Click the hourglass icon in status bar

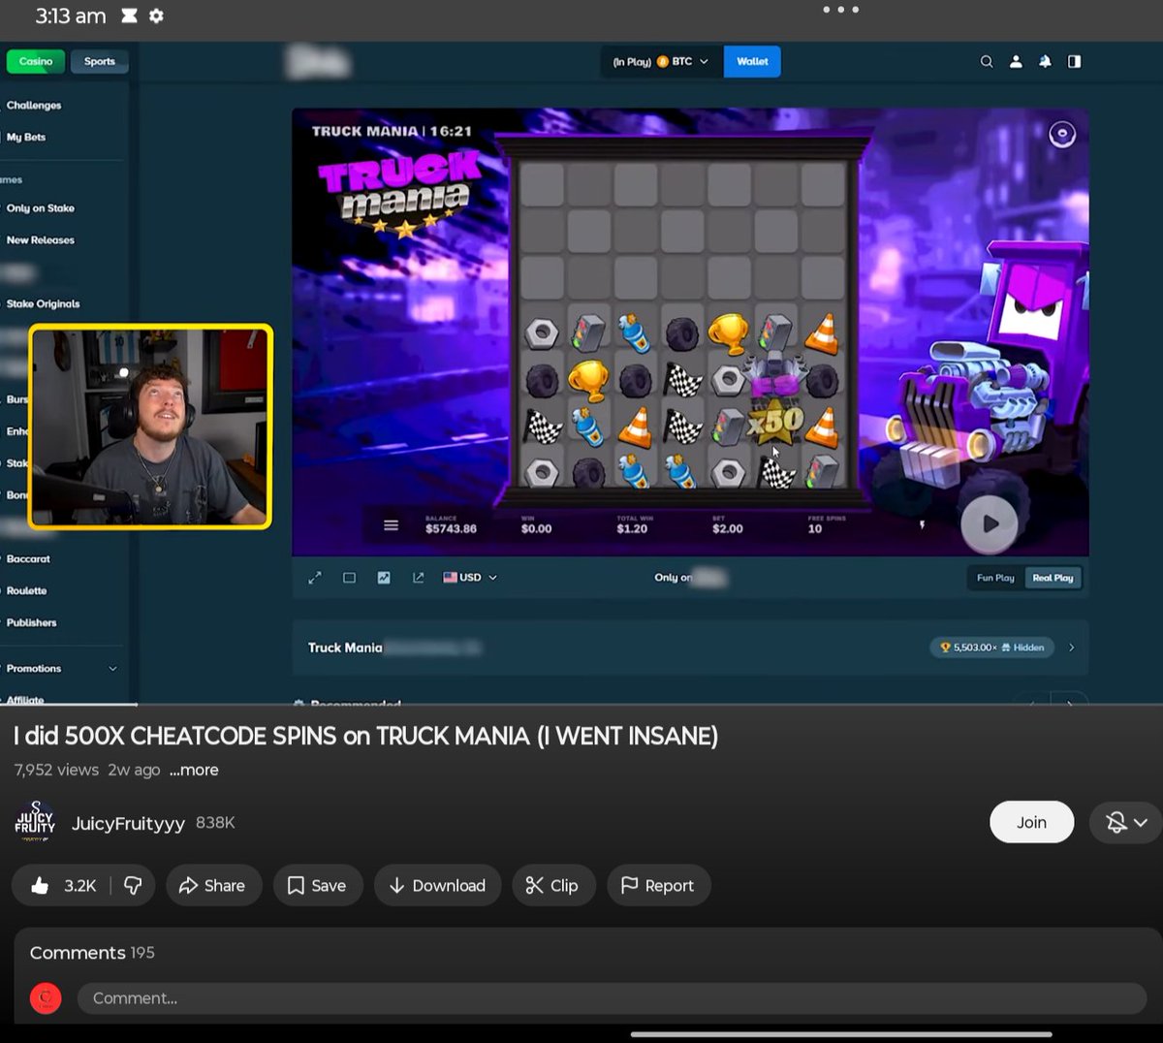tap(129, 16)
